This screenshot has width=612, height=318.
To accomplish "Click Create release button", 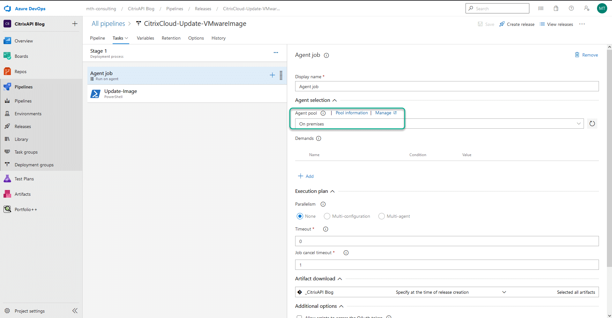I will click(517, 24).
